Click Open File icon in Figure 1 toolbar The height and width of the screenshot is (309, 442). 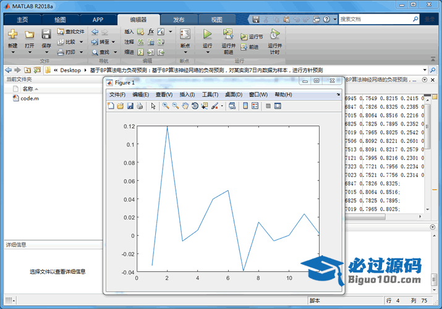[121, 106]
